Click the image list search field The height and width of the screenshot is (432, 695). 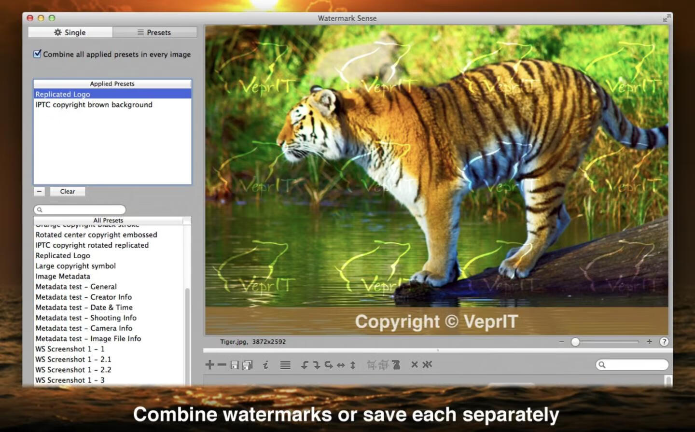[632, 365]
